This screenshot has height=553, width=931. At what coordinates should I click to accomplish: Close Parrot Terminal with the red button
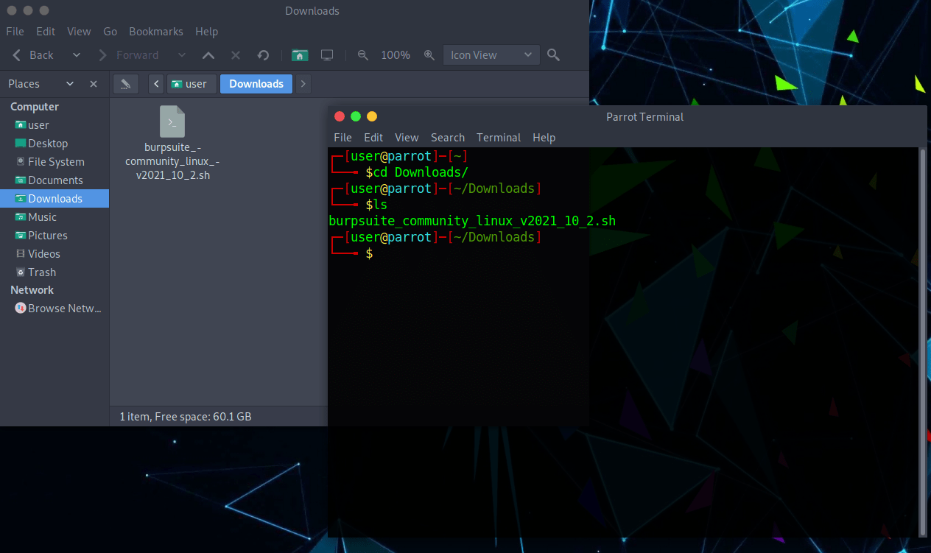point(340,116)
